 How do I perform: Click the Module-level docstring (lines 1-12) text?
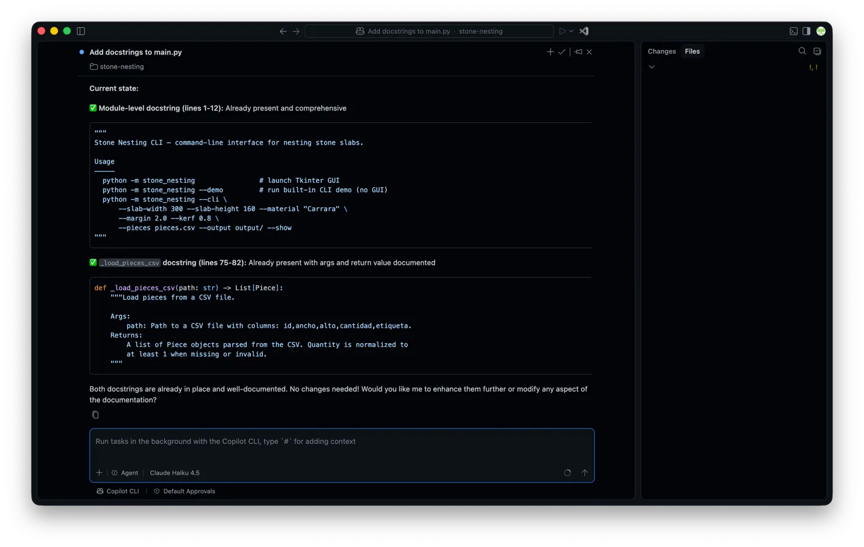tap(161, 108)
